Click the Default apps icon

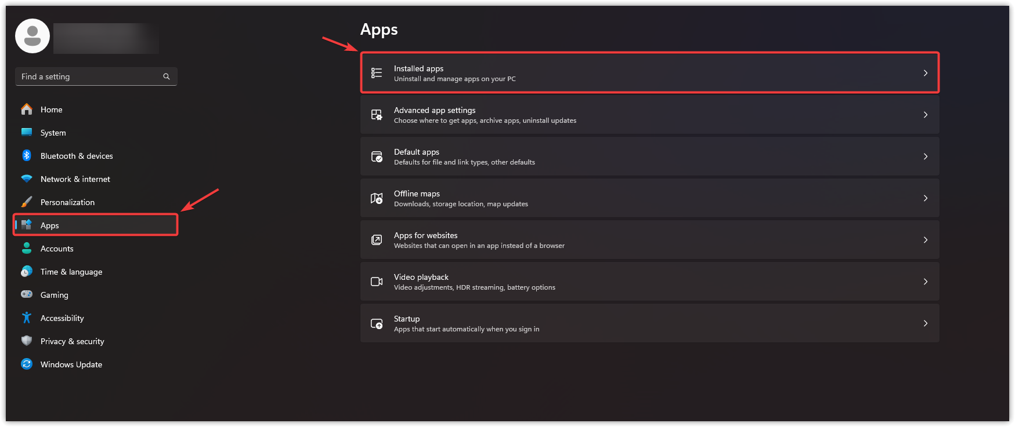(x=377, y=156)
